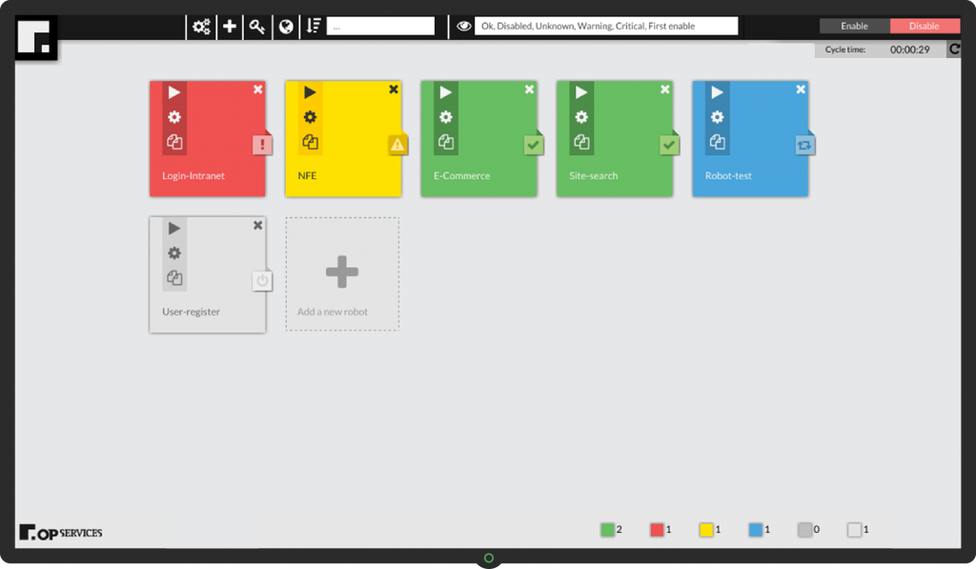This screenshot has height=569, width=976.
Task: Select the Login-Intranet robot name
Action: (x=193, y=176)
